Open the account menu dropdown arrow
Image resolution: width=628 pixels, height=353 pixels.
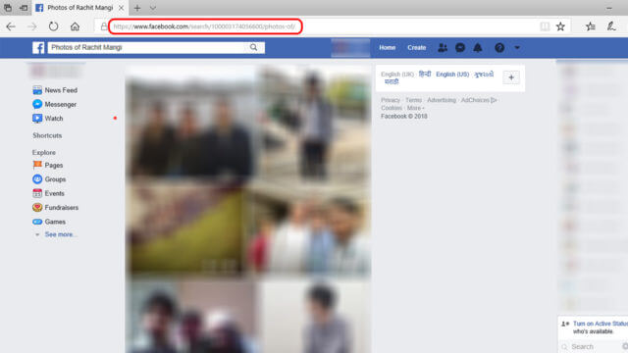(x=517, y=48)
